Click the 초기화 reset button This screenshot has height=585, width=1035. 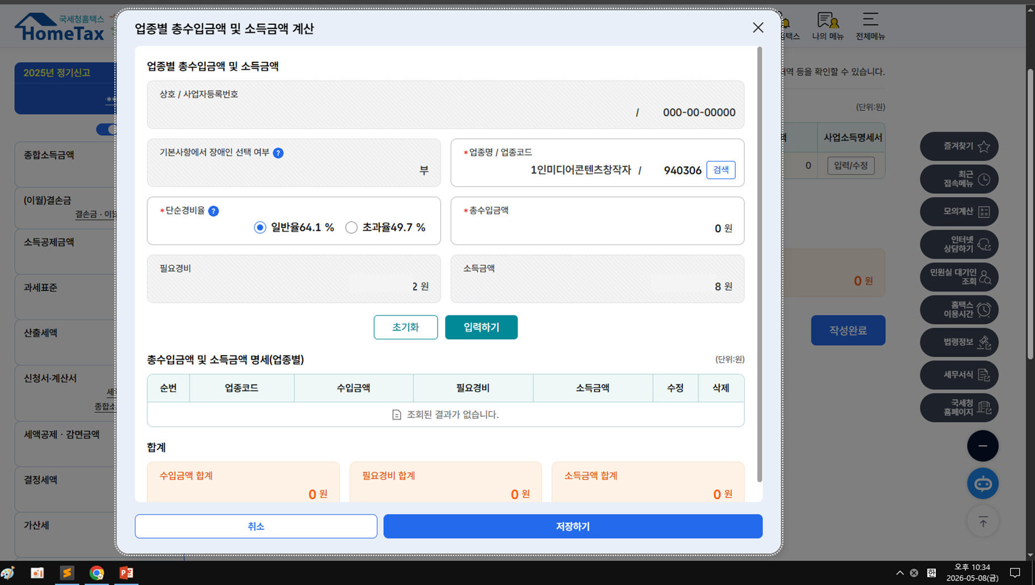point(406,327)
